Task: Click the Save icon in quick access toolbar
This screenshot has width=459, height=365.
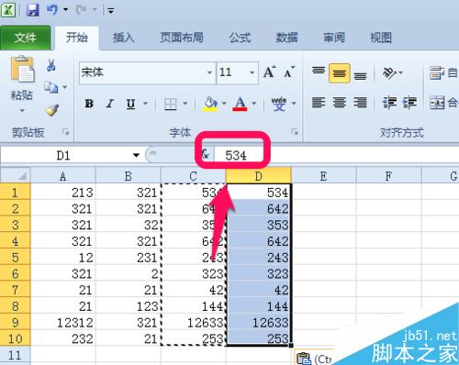Action: [32, 10]
